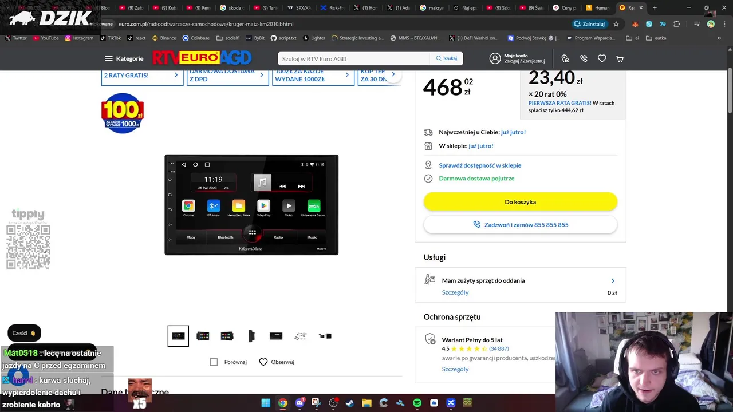733x412 pixels.
Task: Open the TikTok bookmark
Action: click(111, 38)
